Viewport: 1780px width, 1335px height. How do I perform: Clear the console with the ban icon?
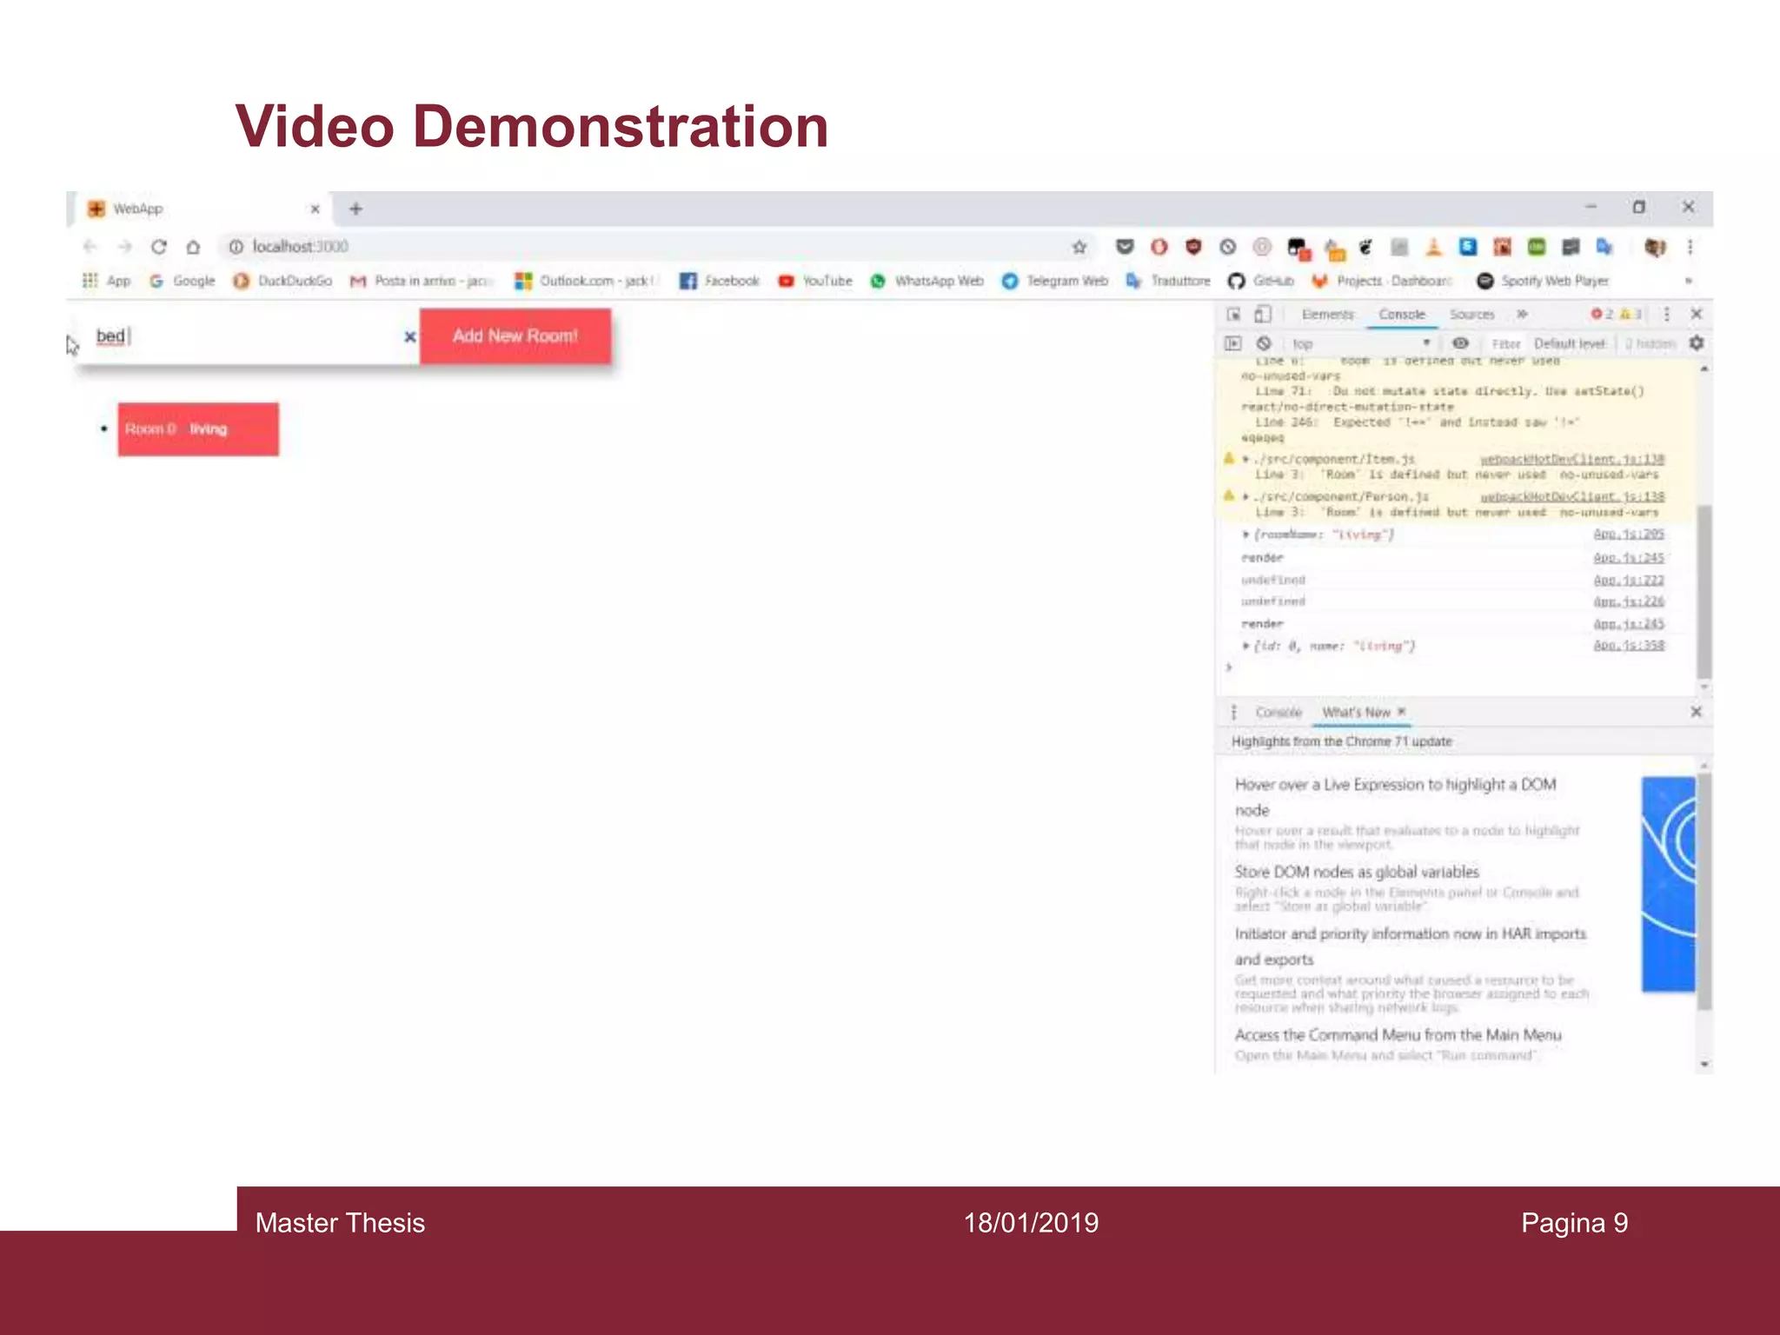pyautogui.click(x=1264, y=344)
